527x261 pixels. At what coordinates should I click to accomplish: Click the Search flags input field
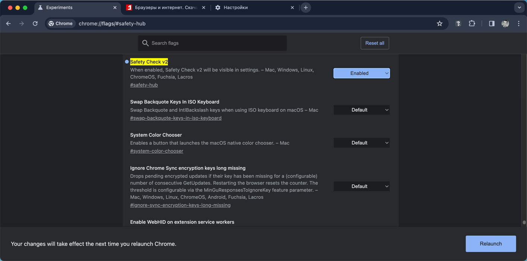coord(216,43)
